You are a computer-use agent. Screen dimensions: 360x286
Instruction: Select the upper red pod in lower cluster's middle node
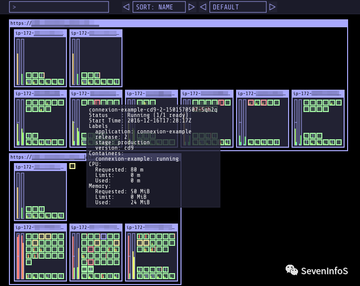pyautogui.click(x=91, y=249)
